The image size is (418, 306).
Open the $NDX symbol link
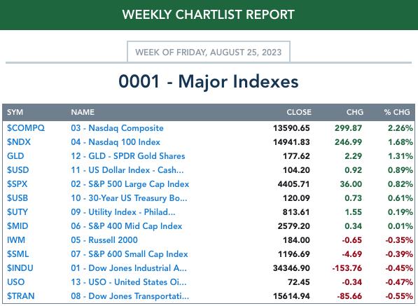point(19,142)
